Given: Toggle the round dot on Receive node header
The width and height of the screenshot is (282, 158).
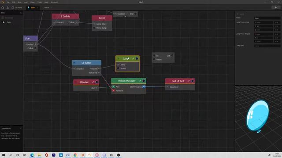Looking at the screenshot, I should point(97,82).
